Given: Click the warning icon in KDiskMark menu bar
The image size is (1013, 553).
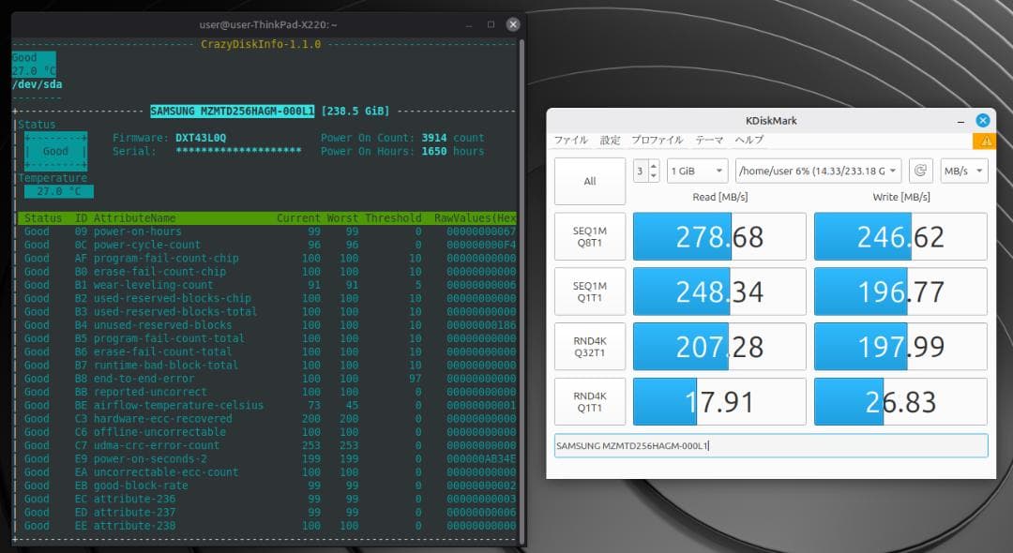Looking at the screenshot, I should click(x=985, y=142).
